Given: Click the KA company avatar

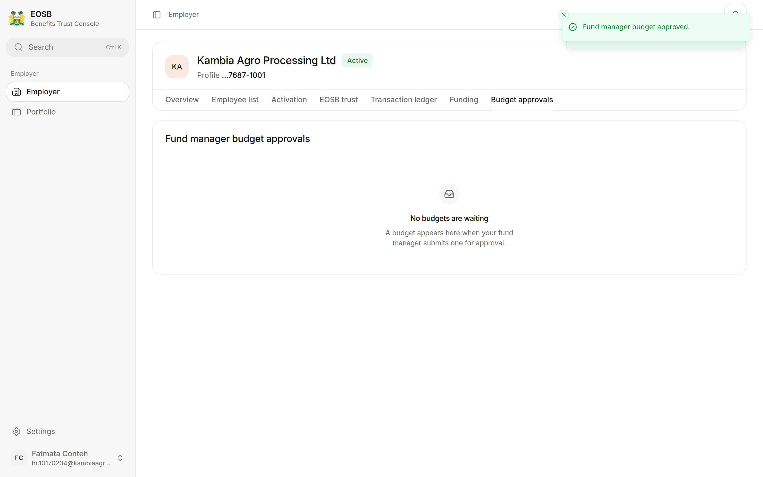Looking at the screenshot, I should coord(177,67).
